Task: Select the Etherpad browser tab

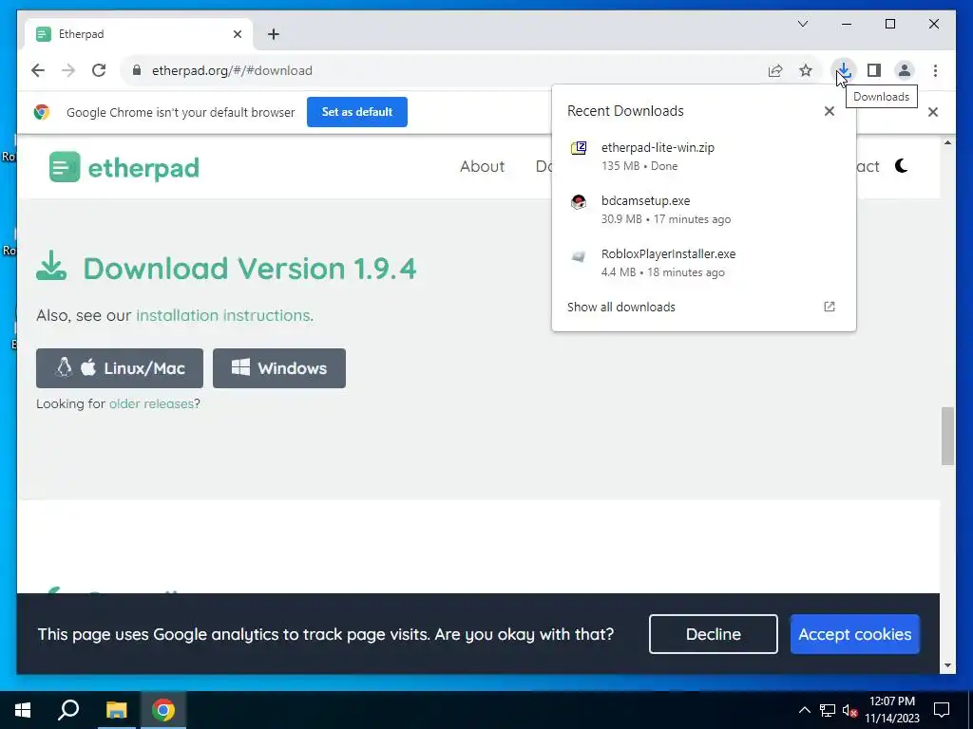Action: (139, 34)
